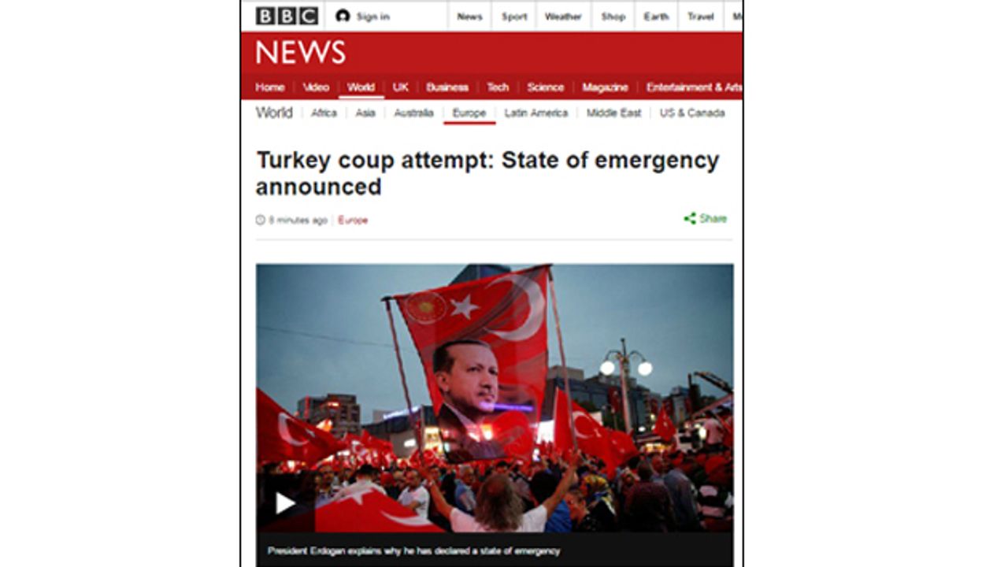This screenshot has height=567, width=1008.
Task: Open the BBC NEWS banner logo
Action: [300, 53]
